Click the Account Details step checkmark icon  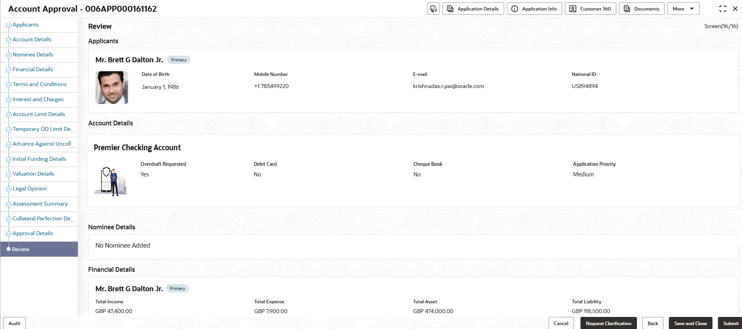coord(9,40)
